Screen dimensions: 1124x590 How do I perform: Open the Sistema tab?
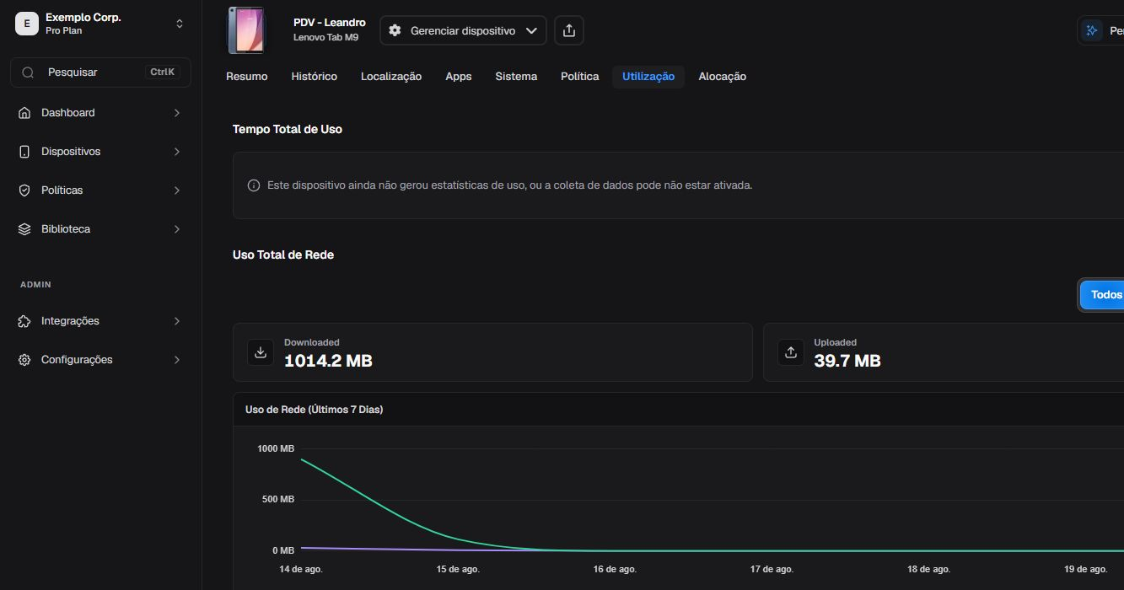[516, 77]
